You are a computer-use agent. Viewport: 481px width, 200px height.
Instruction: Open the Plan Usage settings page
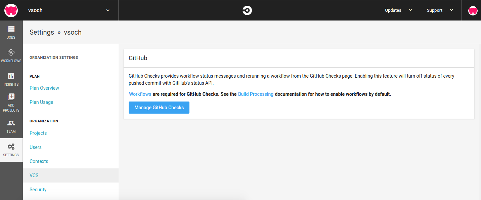(x=41, y=102)
